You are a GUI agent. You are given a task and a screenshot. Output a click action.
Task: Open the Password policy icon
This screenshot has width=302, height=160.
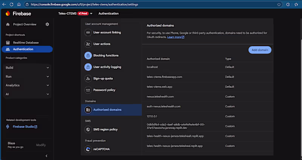click(x=88, y=90)
